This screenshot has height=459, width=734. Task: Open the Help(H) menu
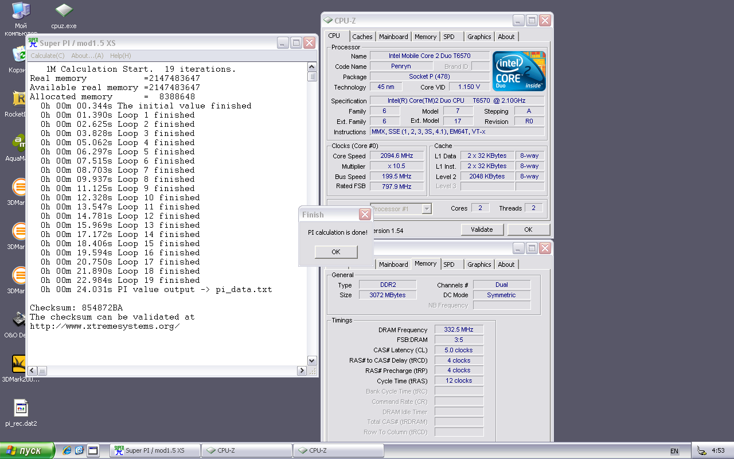click(x=120, y=56)
